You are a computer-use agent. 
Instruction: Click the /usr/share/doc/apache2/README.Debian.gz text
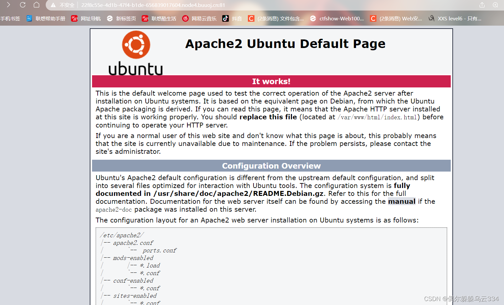[x=239, y=194]
